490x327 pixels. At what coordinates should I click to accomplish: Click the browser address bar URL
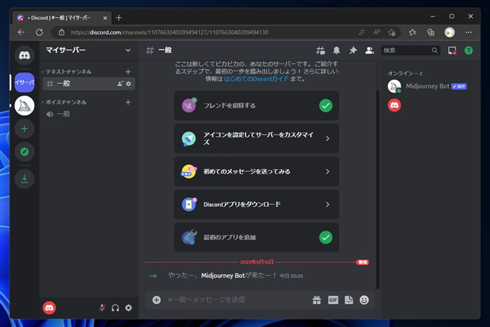(x=169, y=32)
